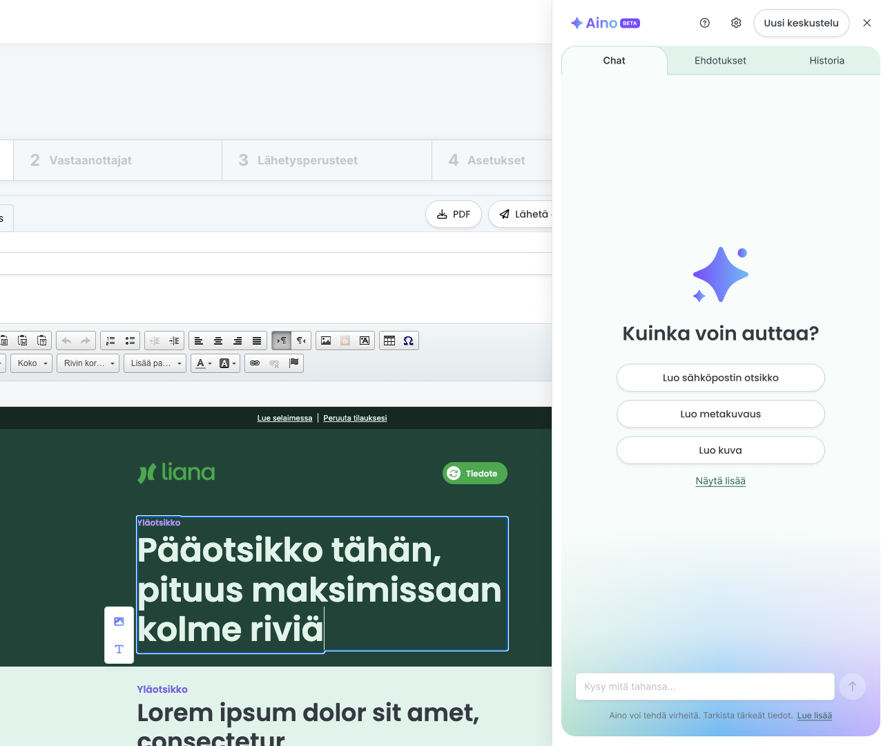Click the insert link icon
Image resolution: width=890 pixels, height=746 pixels.
coord(255,363)
